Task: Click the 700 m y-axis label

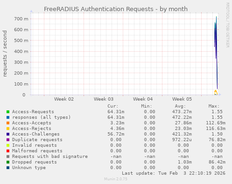Action: point(21,19)
